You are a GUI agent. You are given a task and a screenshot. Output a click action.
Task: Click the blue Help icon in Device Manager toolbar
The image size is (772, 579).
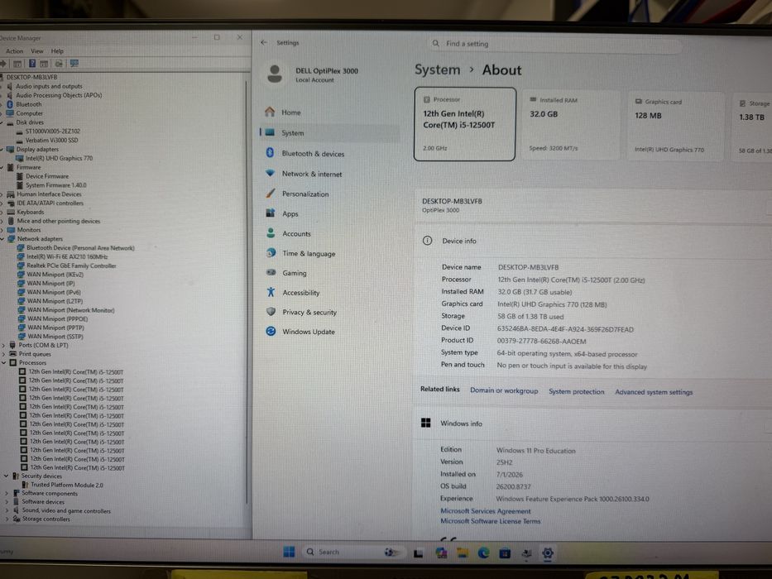32,64
